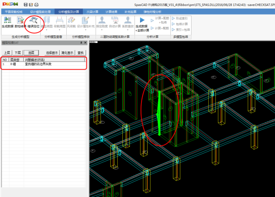Click 形成索引 in 多模型包络 group

click(180, 18)
